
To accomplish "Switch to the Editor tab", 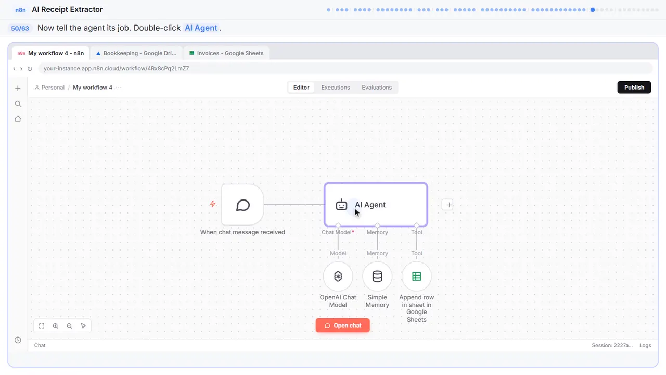I will coord(301,87).
